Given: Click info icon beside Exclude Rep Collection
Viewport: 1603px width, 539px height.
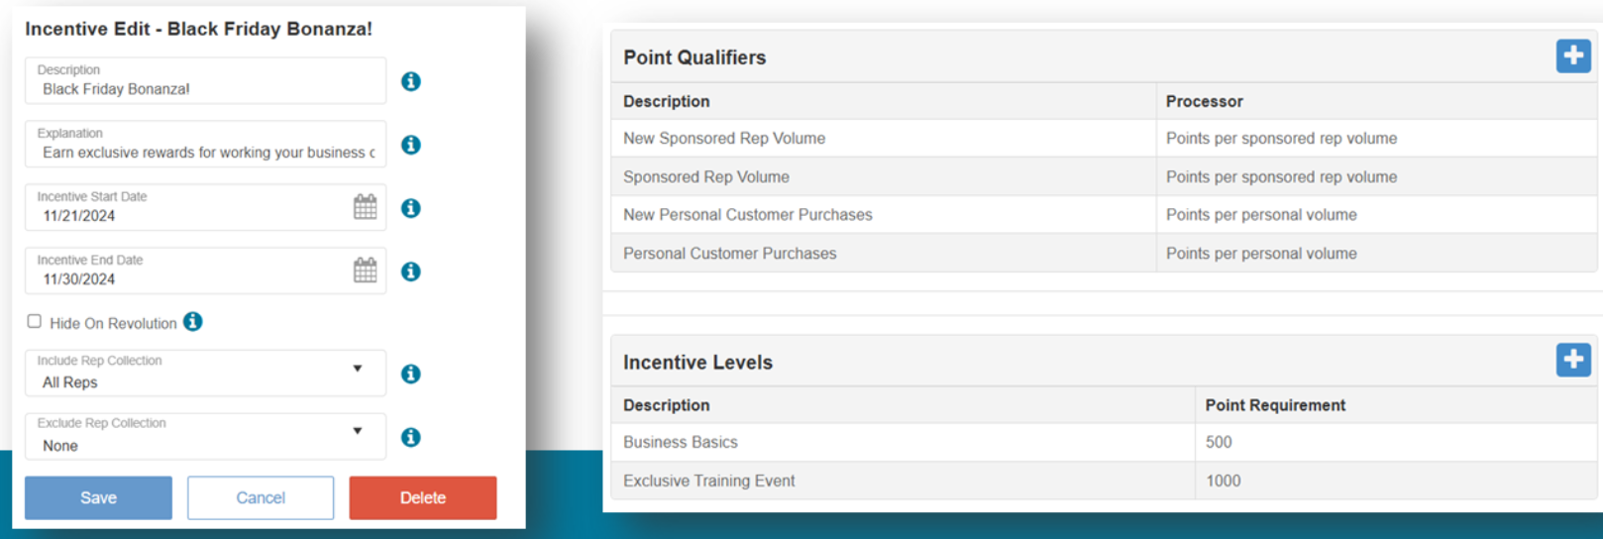Looking at the screenshot, I should [410, 437].
